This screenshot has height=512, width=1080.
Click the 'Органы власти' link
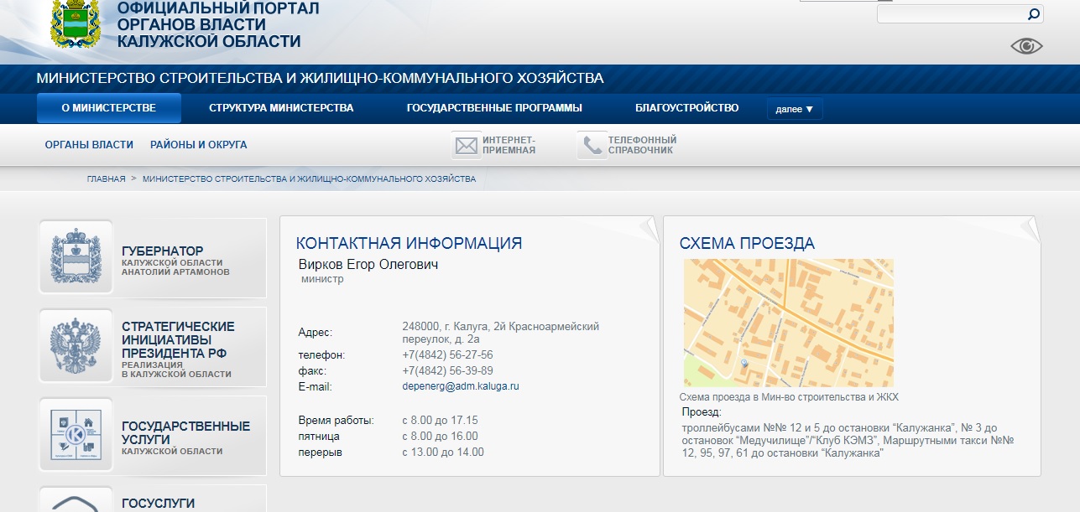click(x=89, y=145)
